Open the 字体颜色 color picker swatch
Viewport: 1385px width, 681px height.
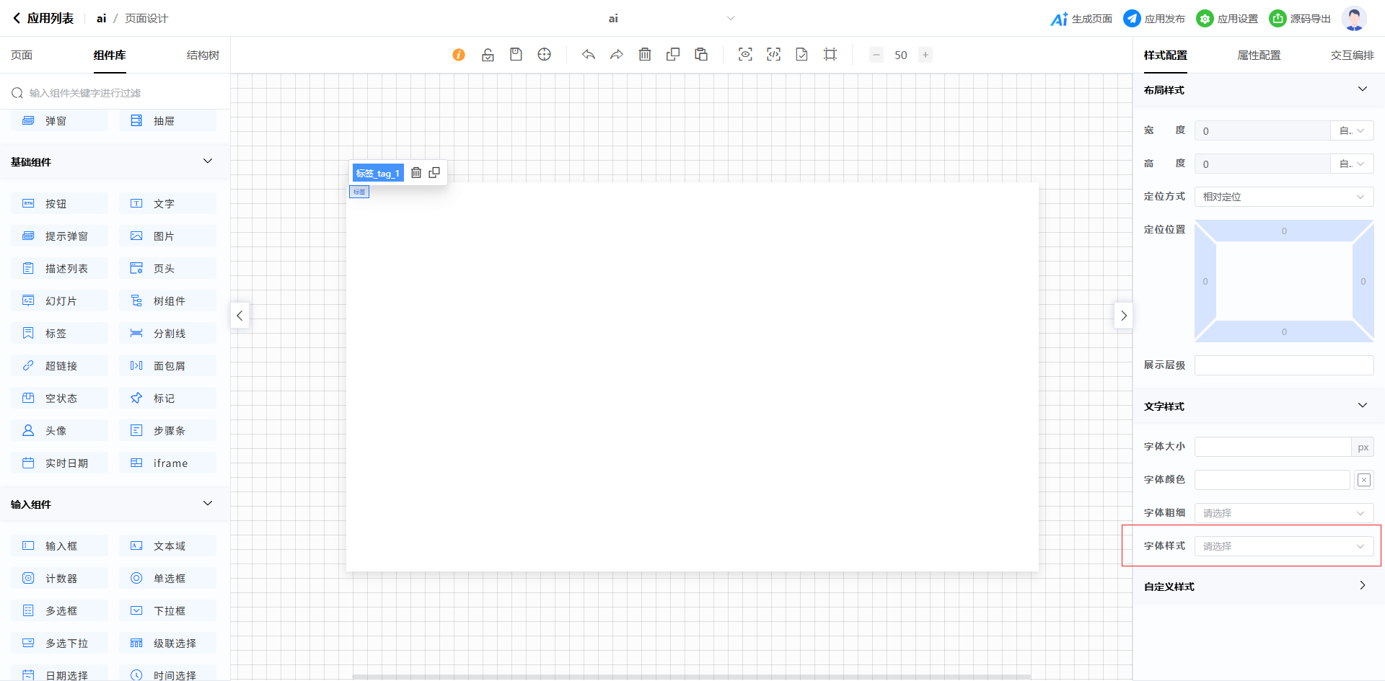point(1364,480)
